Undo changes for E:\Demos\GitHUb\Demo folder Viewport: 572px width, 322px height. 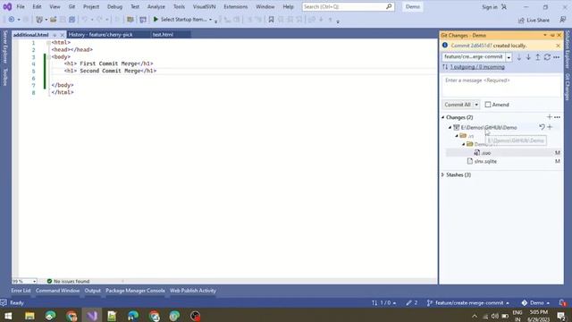tap(543, 127)
